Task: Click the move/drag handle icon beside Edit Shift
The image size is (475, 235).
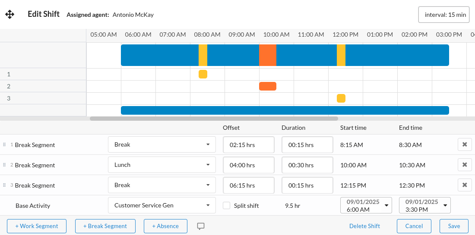Action: (x=9, y=15)
